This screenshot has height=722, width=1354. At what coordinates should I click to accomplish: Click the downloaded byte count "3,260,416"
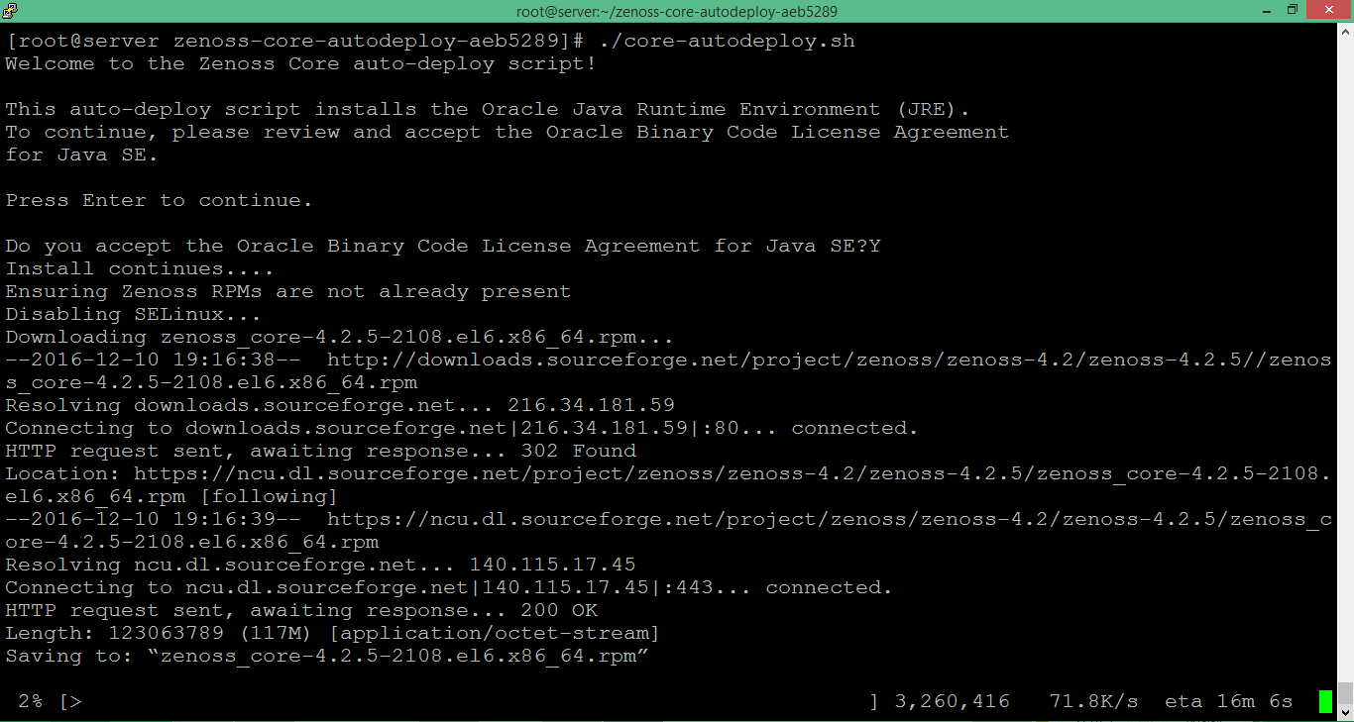(x=953, y=702)
